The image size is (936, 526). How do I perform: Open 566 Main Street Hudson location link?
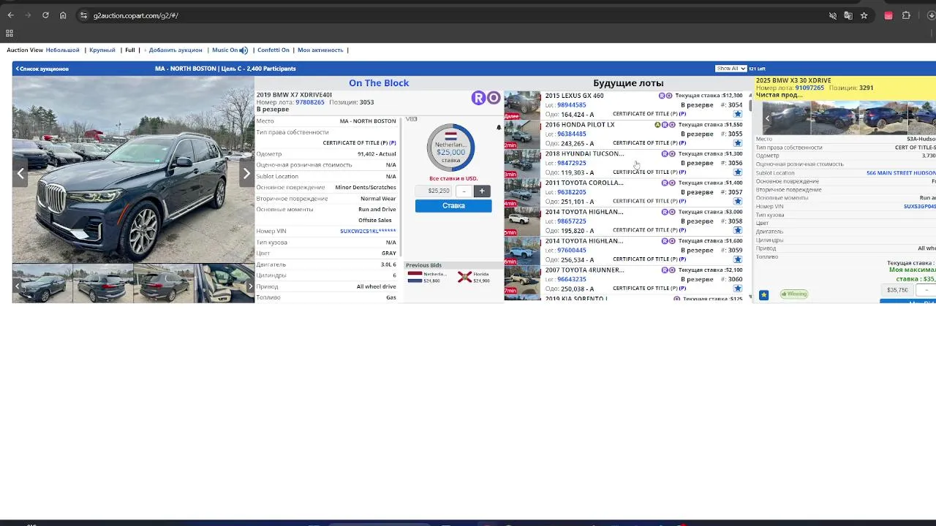click(901, 173)
